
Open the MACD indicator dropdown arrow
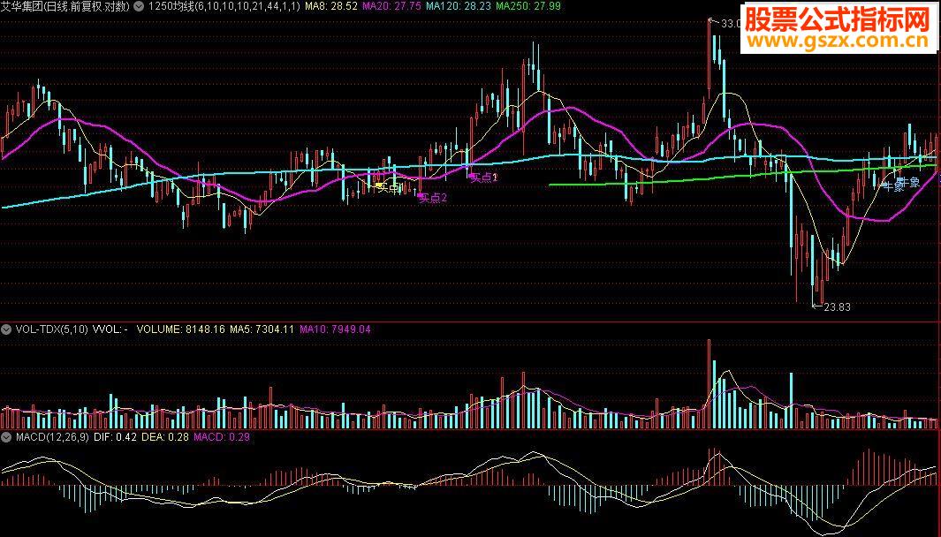(6, 437)
